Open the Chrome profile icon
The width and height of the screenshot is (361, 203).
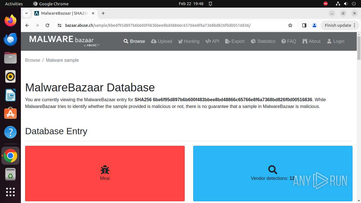click(314, 25)
